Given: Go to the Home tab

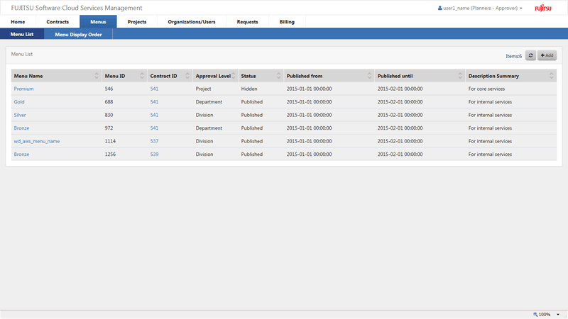Looking at the screenshot, I should coord(18,22).
